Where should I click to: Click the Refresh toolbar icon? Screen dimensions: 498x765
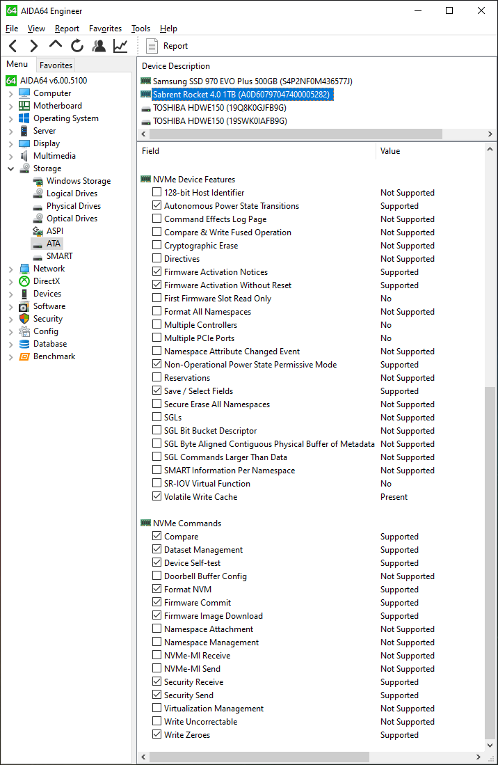coord(77,46)
